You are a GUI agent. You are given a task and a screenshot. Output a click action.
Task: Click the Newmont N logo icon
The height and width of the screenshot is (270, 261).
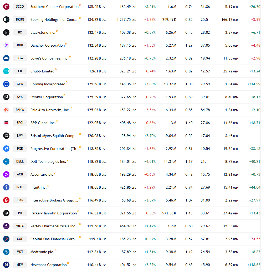point(6,265)
